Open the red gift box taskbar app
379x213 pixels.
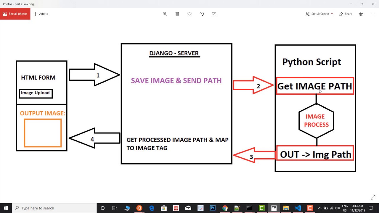pyautogui.click(x=176, y=208)
